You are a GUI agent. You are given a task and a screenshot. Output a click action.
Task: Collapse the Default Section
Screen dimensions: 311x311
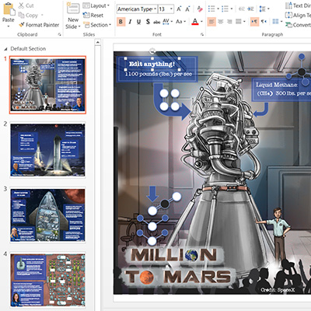[5, 49]
